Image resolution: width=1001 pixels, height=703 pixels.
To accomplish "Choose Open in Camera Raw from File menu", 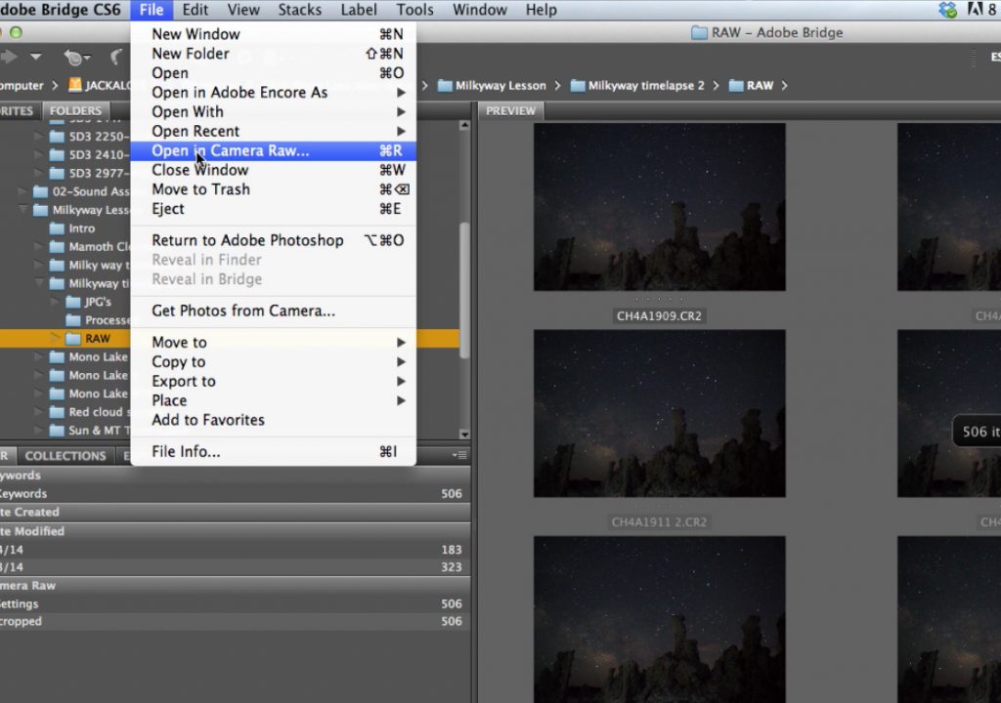I will coord(274,150).
